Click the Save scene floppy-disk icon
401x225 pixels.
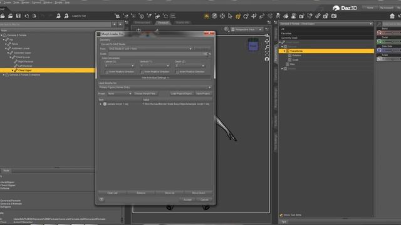tap(18, 16)
